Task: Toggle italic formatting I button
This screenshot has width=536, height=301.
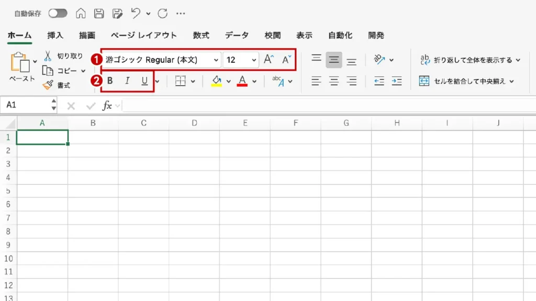Action: coord(127,81)
